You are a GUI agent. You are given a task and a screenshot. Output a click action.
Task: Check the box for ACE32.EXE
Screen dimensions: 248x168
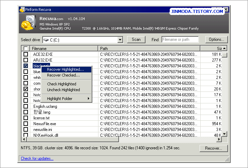click(26, 54)
